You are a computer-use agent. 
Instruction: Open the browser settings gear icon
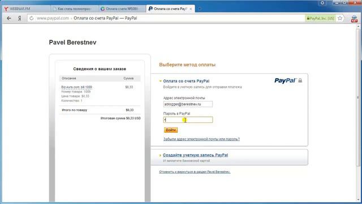322,3
